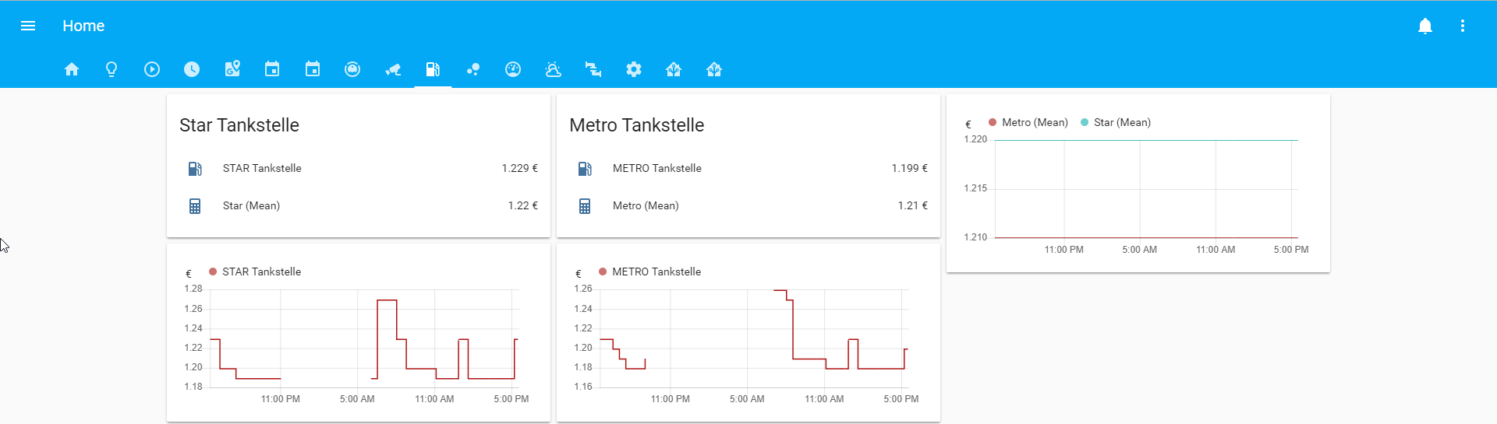Open the security camera tab
Screen dimensions: 1497x424
(x=393, y=69)
